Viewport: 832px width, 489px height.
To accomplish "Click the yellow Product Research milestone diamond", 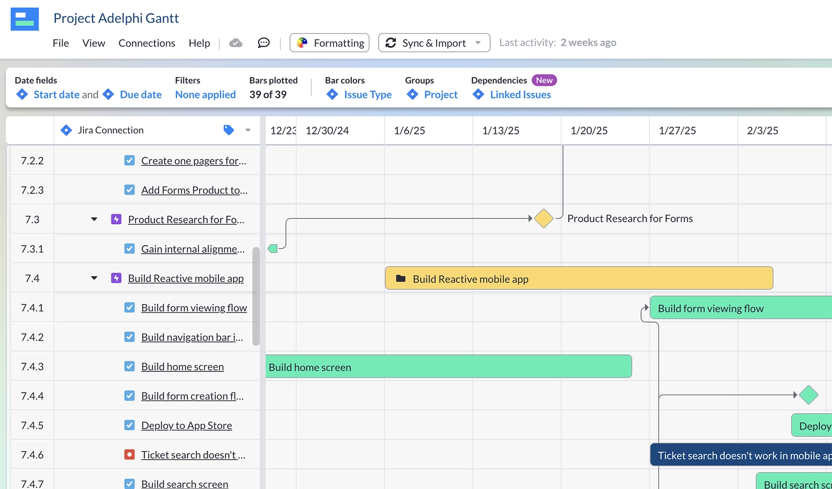I will (x=543, y=218).
